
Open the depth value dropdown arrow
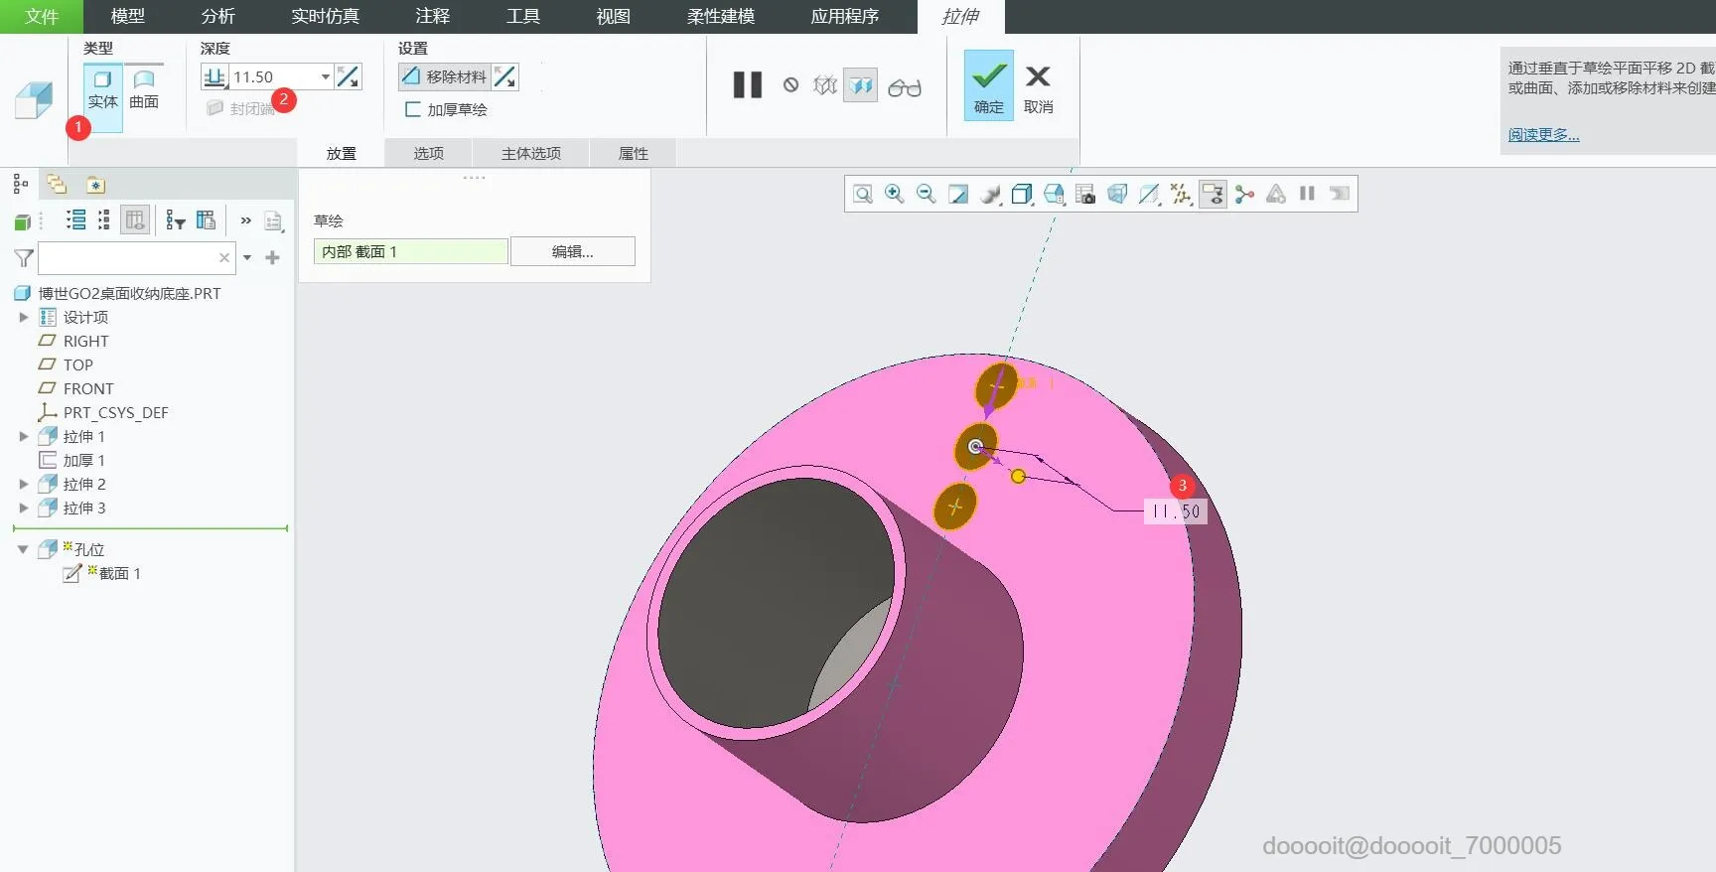[x=325, y=77]
